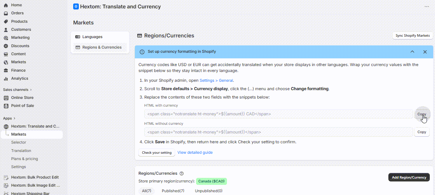
Task: Click the HTML without currency field
Action: point(278,132)
